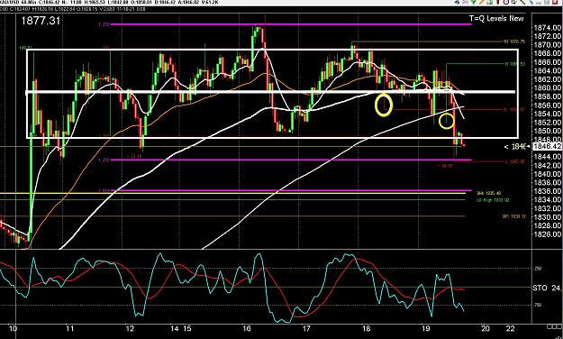This screenshot has width=563, height=339.
Task: Click the yellow 1835.49 level label
Action: tap(489, 193)
